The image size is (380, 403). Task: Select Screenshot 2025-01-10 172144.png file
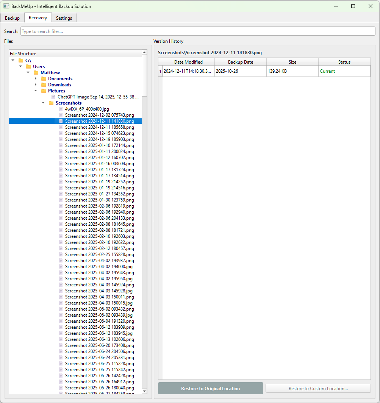pyautogui.click(x=99, y=145)
